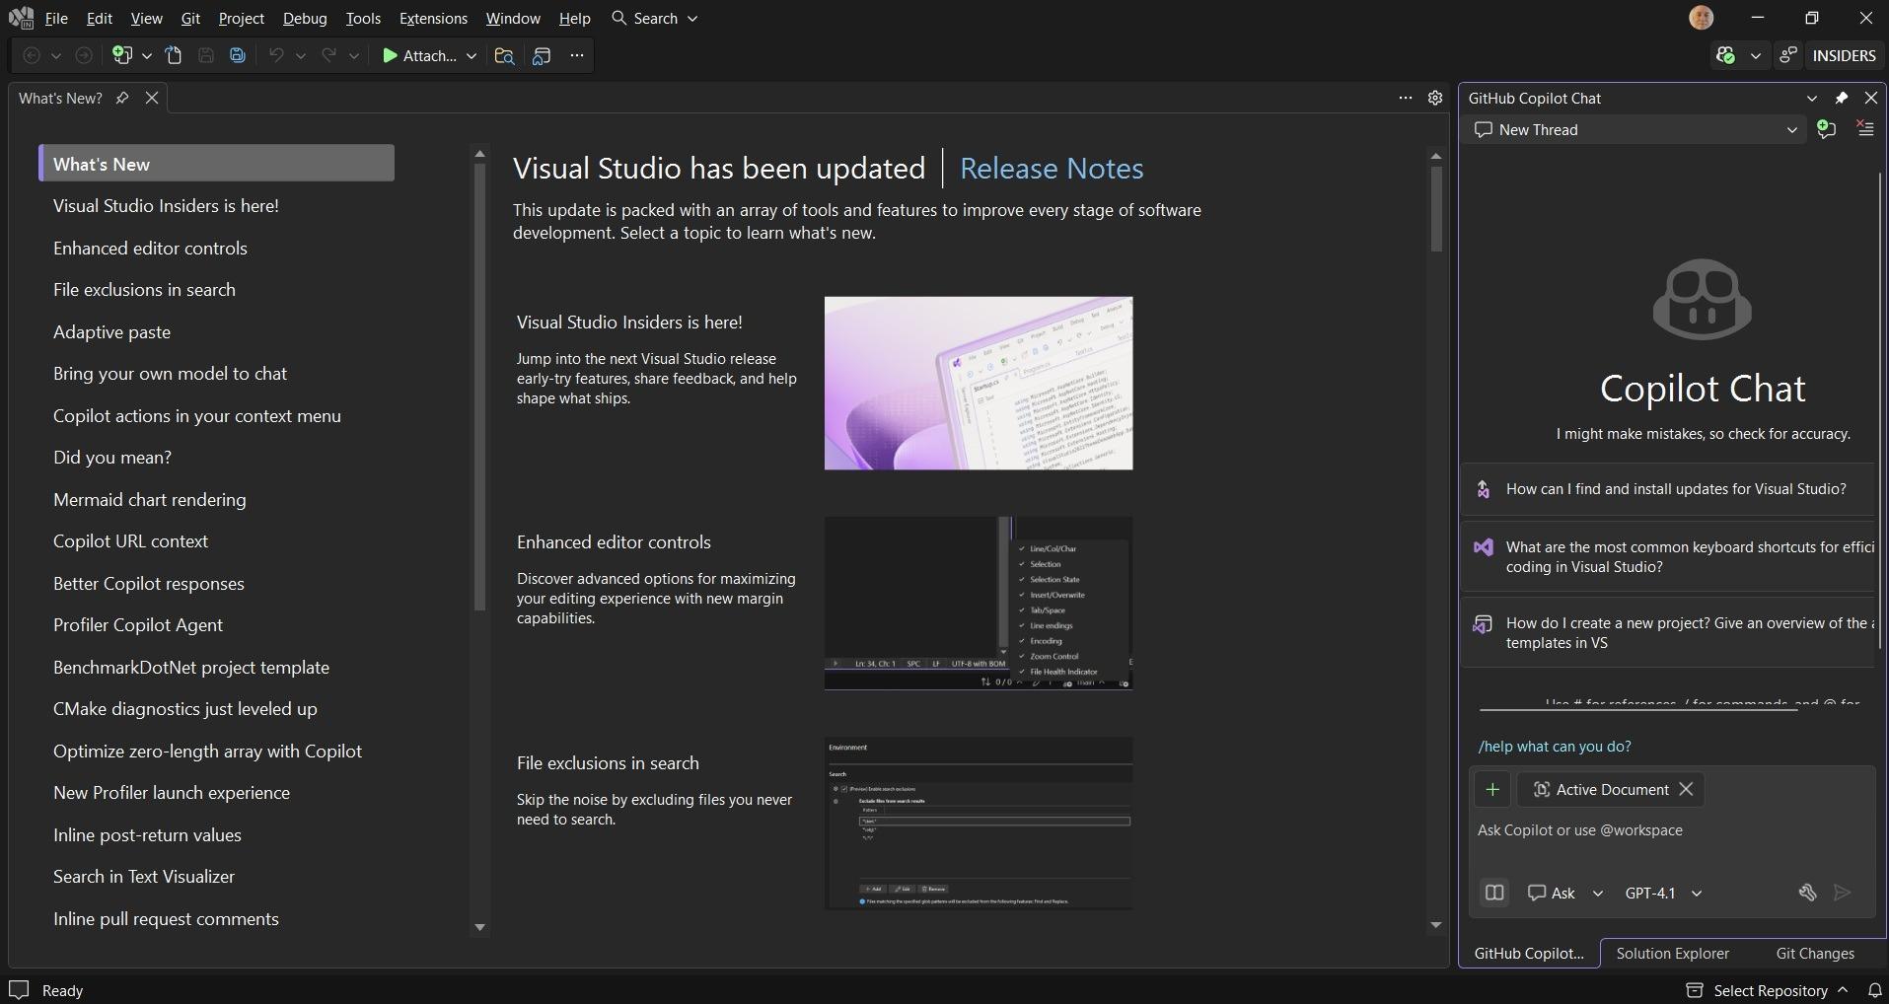
Task: Open the Copilot badge dropdown arrow
Action: [x=1755, y=56]
